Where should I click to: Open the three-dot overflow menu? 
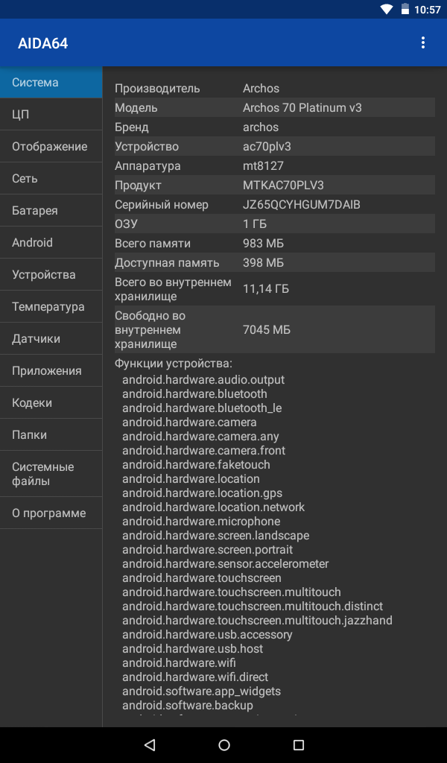(422, 42)
